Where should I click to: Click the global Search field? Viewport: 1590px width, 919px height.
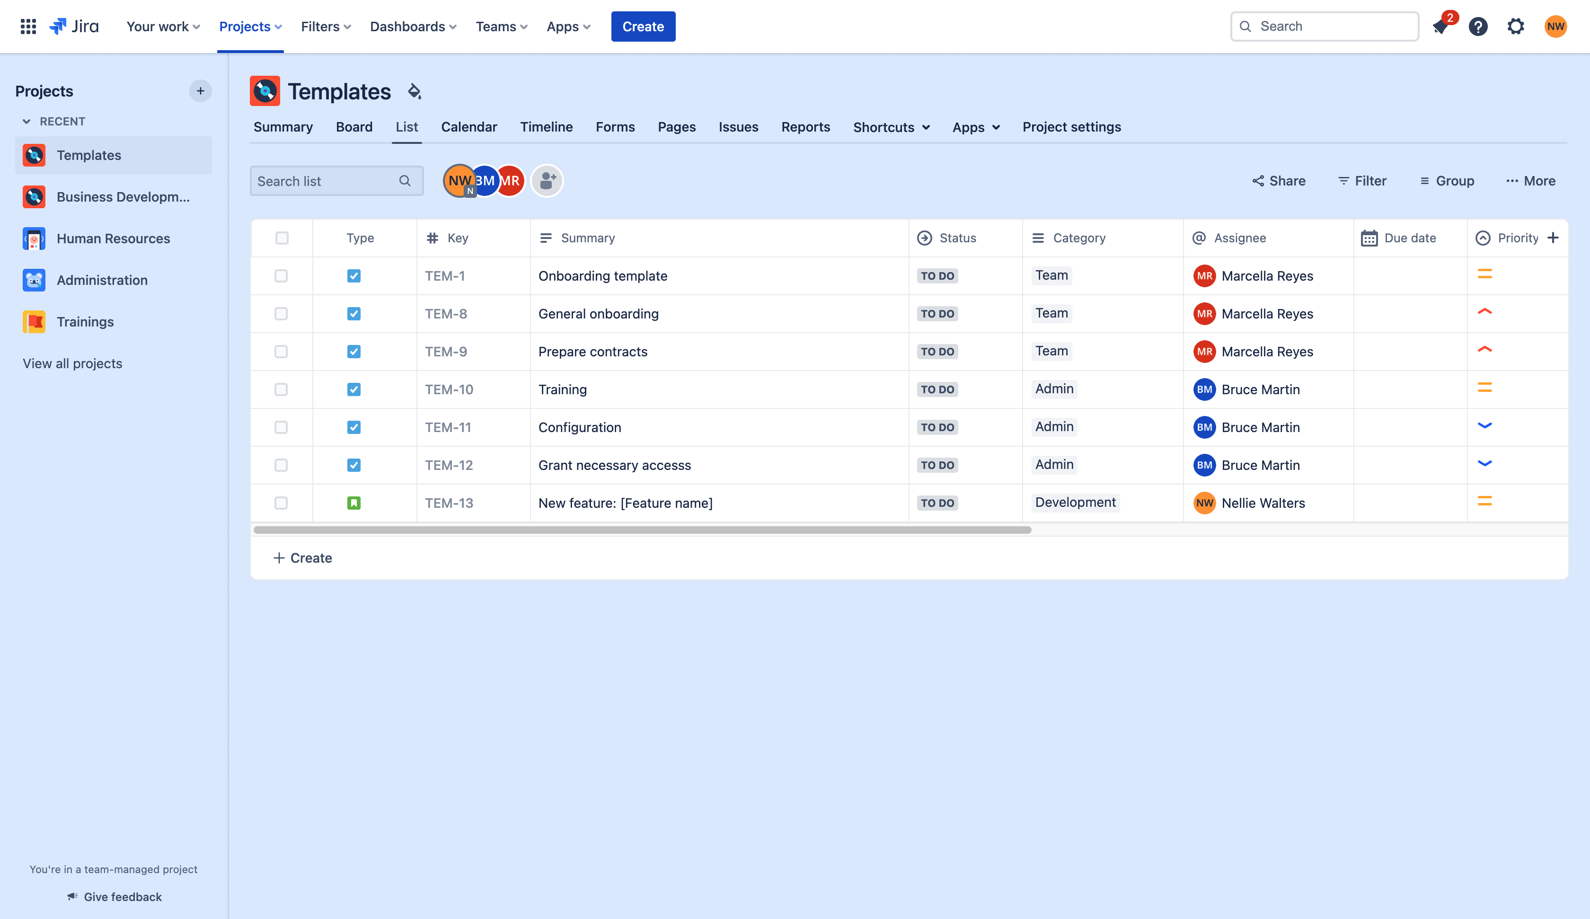pos(1325,27)
